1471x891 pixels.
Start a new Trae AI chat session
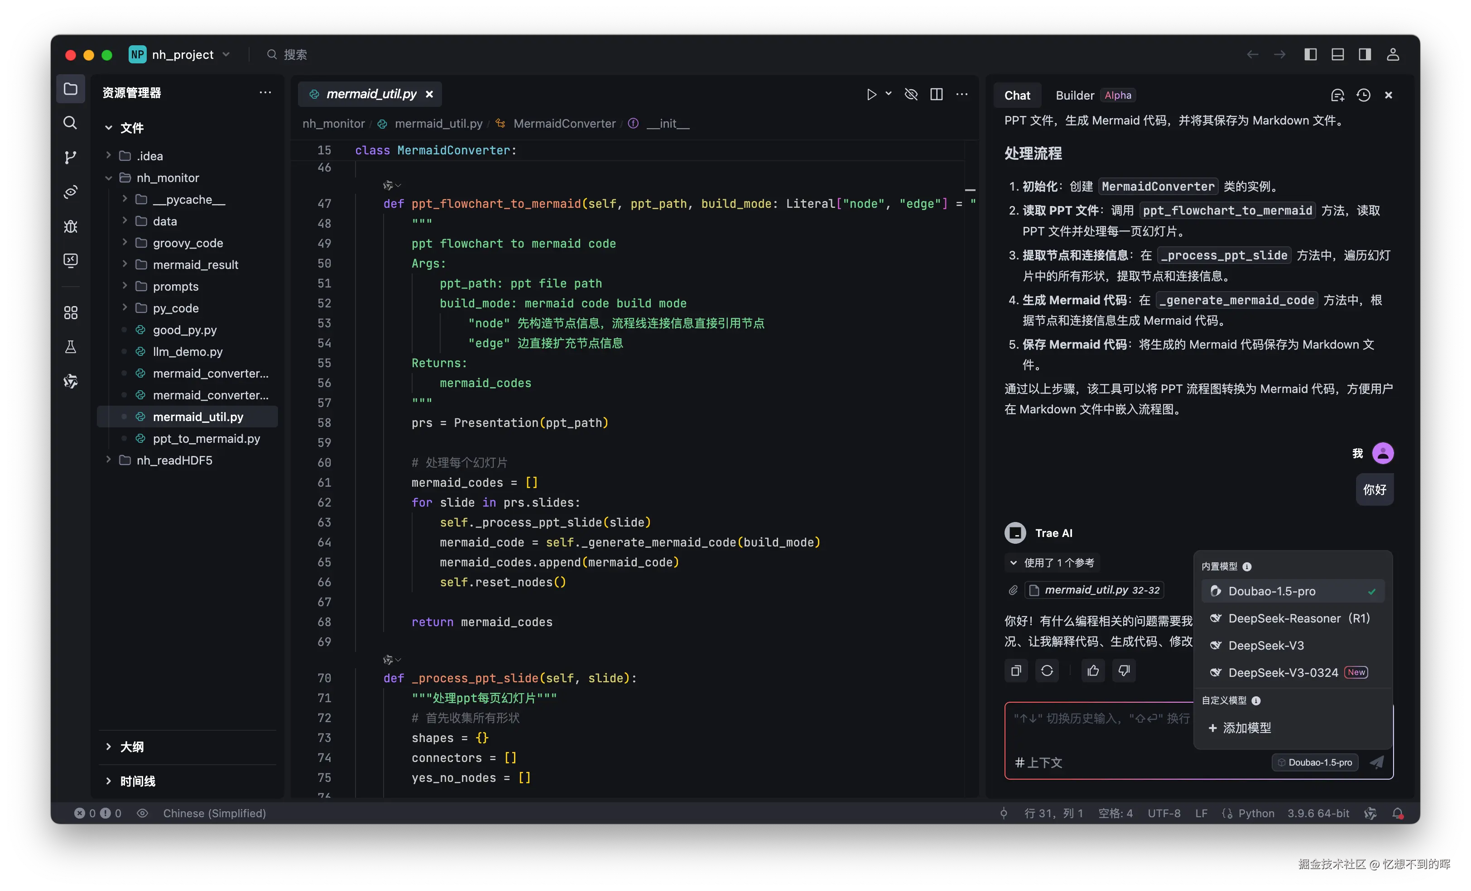1337,95
